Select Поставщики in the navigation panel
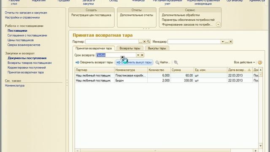 click(x=17, y=31)
